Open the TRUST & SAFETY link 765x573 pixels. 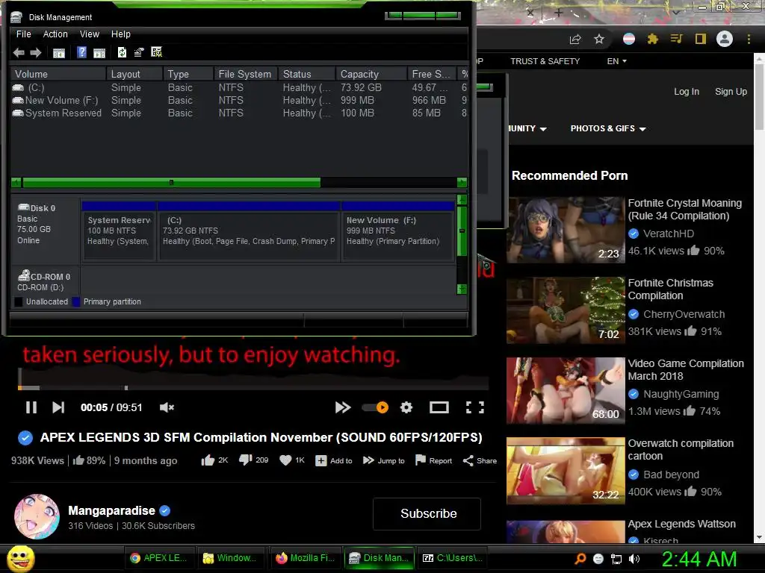[x=545, y=61]
